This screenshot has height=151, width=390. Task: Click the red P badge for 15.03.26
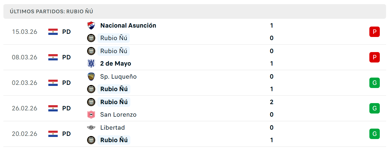(x=374, y=32)
